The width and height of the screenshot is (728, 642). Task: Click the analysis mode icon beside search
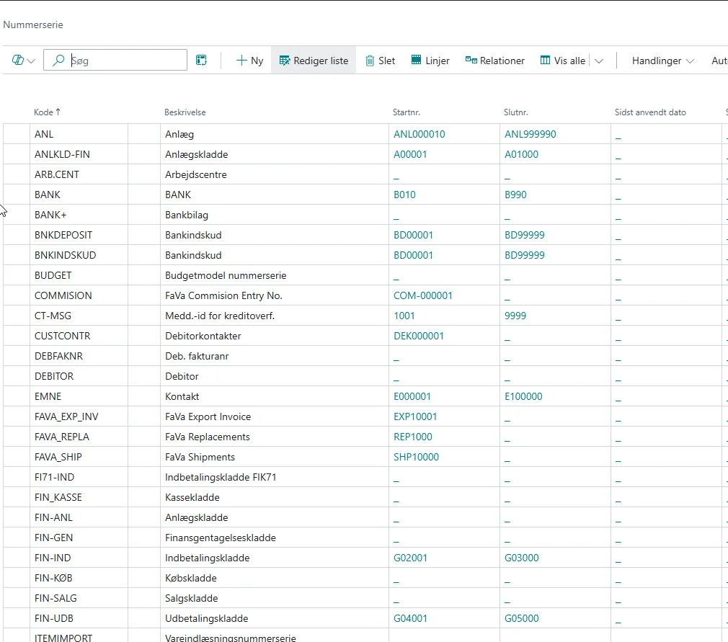click(x=202, y=61)
